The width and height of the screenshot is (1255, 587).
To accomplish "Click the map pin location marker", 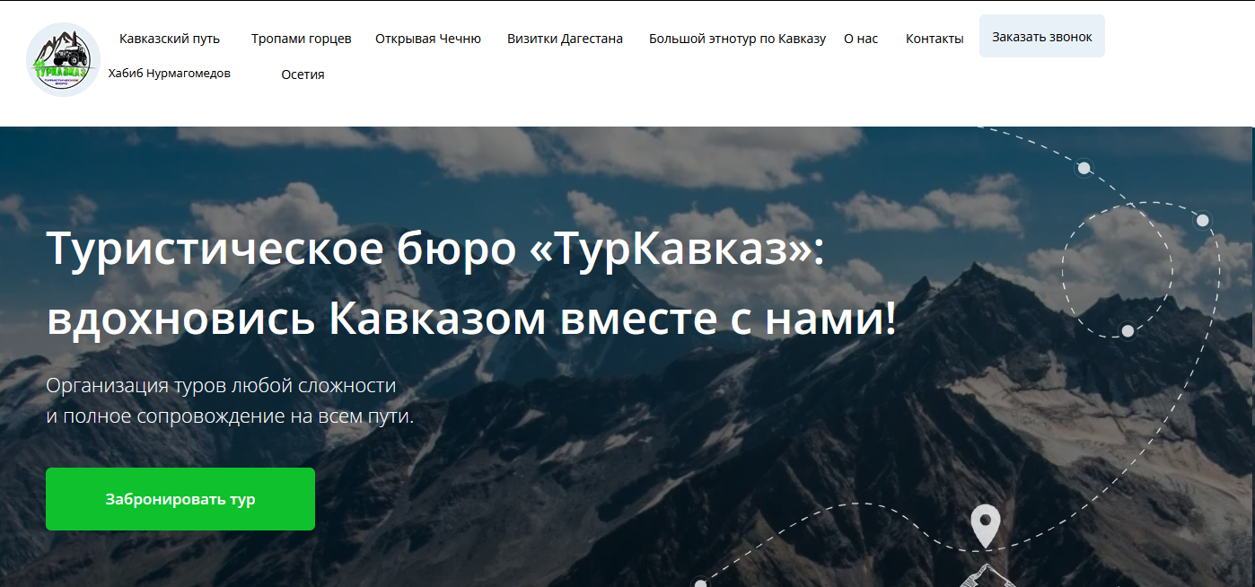I will coord(985,523).
